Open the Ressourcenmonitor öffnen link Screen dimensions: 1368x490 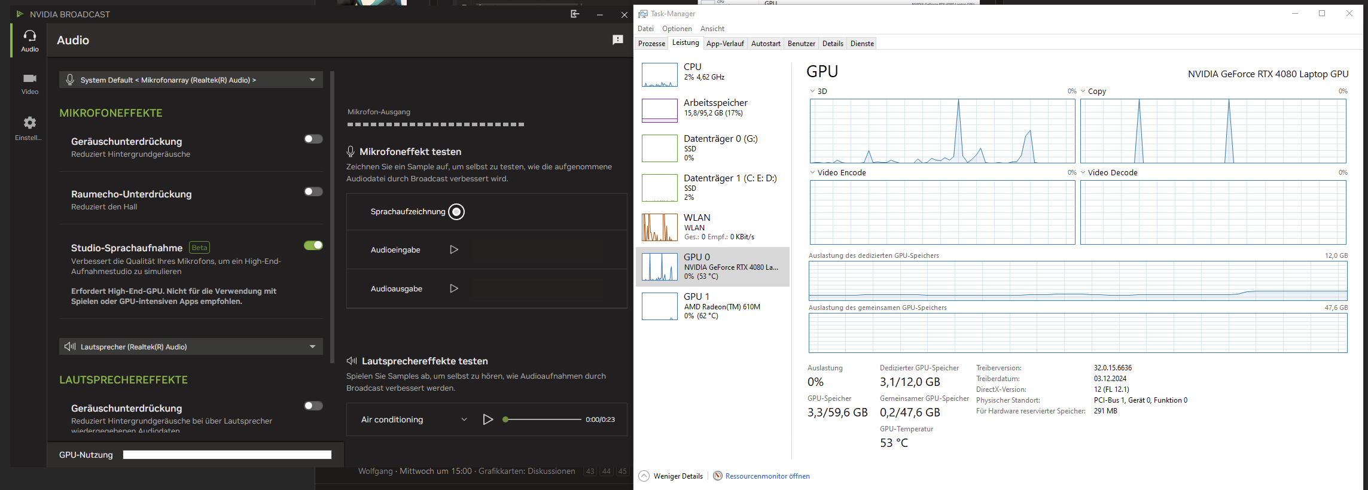coord(767,476)
